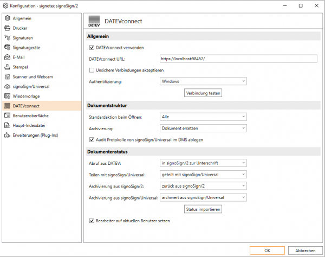The image size is (325, 257).
Task: Click the Dokumentstruktur section heading
Action: coord(107,105)
